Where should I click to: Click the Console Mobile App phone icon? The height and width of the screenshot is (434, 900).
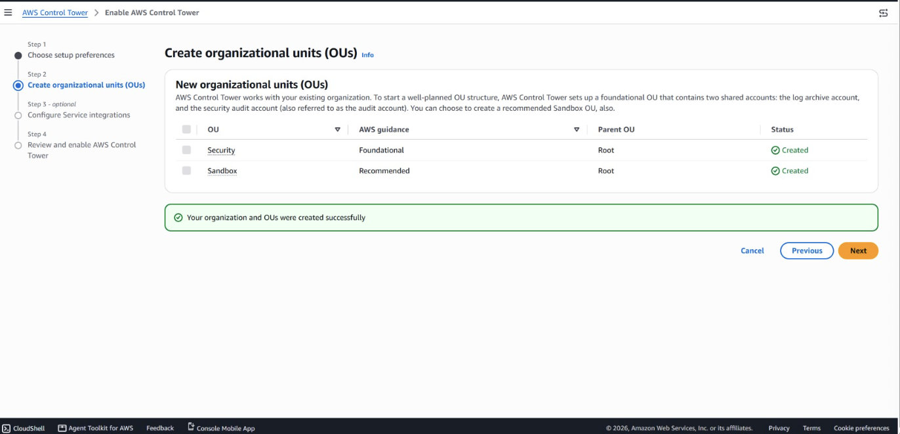(x=191, y=427)
